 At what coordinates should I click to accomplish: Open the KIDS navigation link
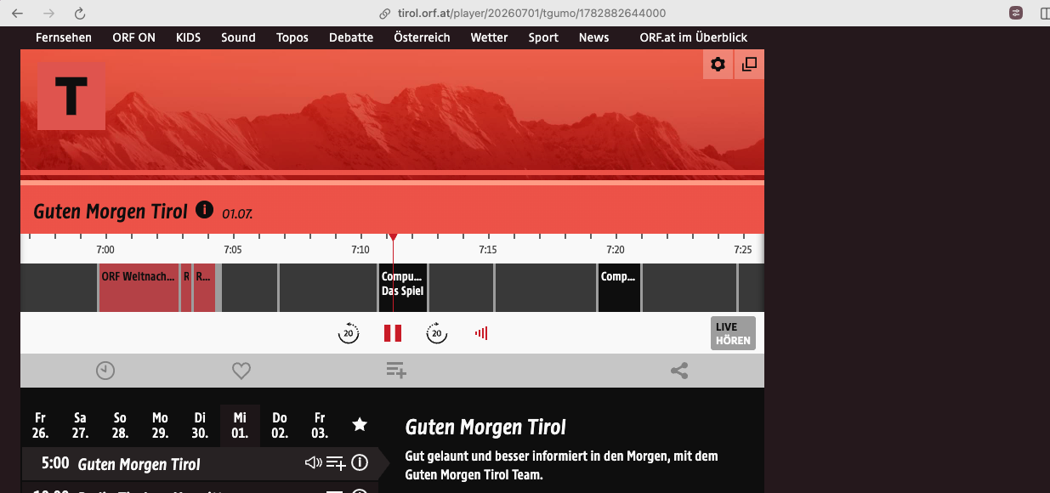pos(189,37)
